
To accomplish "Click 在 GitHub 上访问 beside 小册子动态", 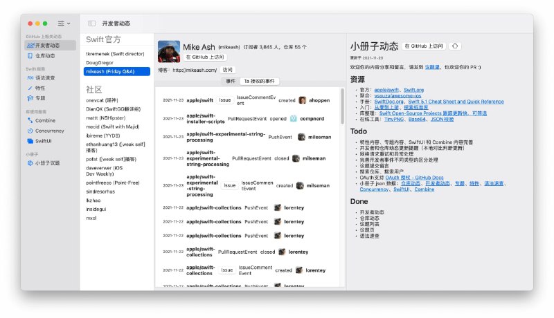I will click(424, 46).
